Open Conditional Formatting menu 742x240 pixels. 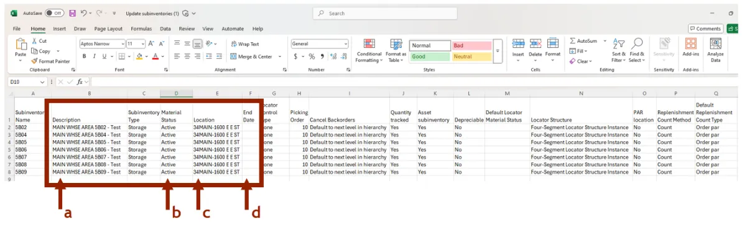[x=369, y=50]
